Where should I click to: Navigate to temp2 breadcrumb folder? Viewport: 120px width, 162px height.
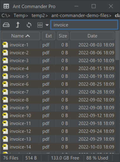coord(40,16)
